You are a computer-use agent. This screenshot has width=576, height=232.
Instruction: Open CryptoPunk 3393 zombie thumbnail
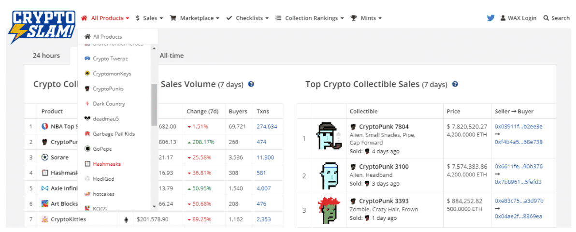[329, 211]
